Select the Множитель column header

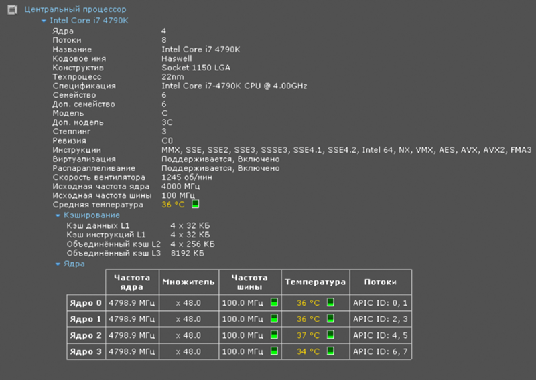click(189, 282)
